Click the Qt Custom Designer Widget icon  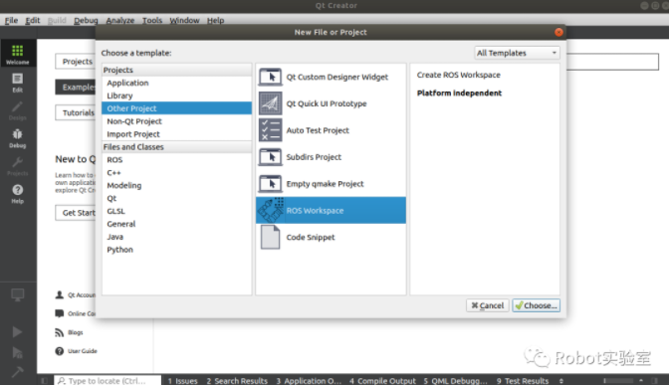pyautogui.click(x=270, y=77)
